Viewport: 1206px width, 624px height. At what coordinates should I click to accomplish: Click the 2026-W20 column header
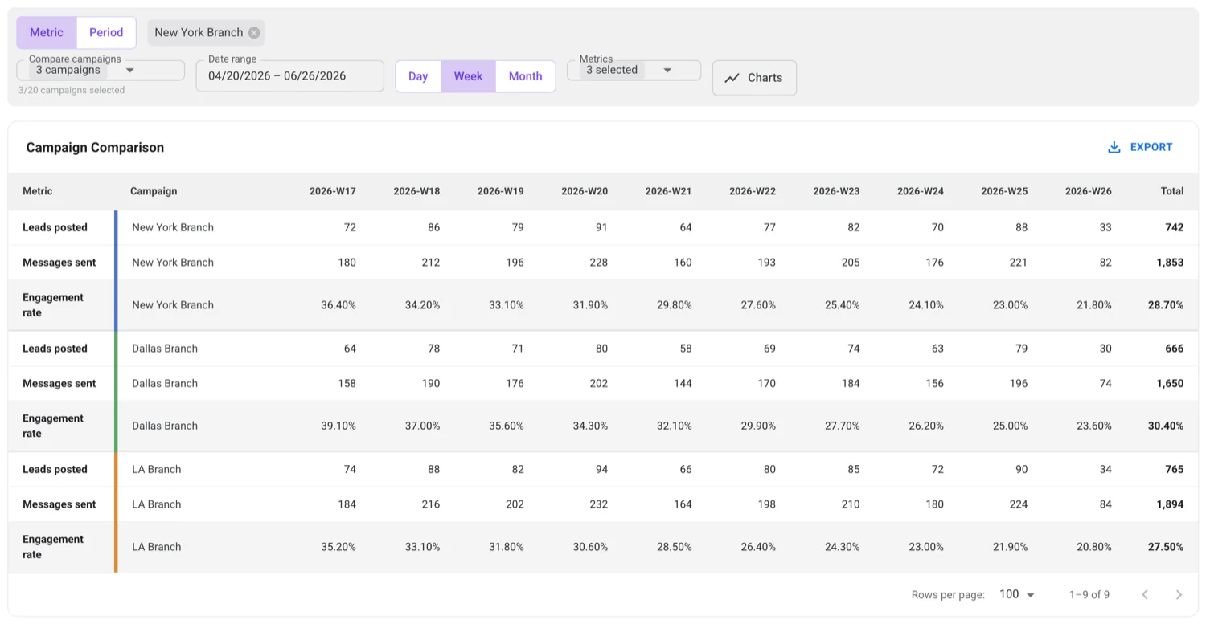pos(585,191)
